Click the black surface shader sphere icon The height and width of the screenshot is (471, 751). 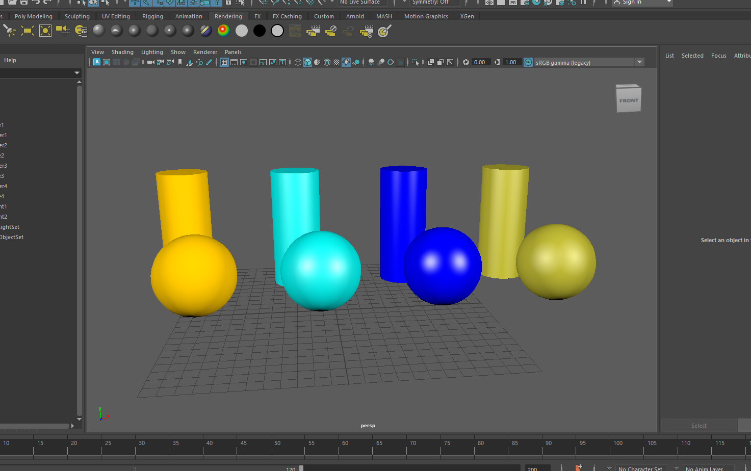(260, 31)
